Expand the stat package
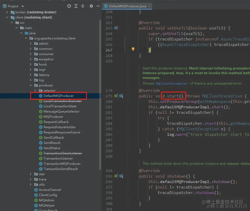This screenshot has height=211, width=250. 31,174
